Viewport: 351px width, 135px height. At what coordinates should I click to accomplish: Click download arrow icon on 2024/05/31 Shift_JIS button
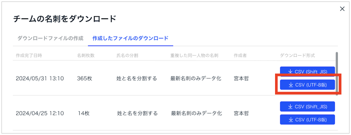tap(291, 72)
